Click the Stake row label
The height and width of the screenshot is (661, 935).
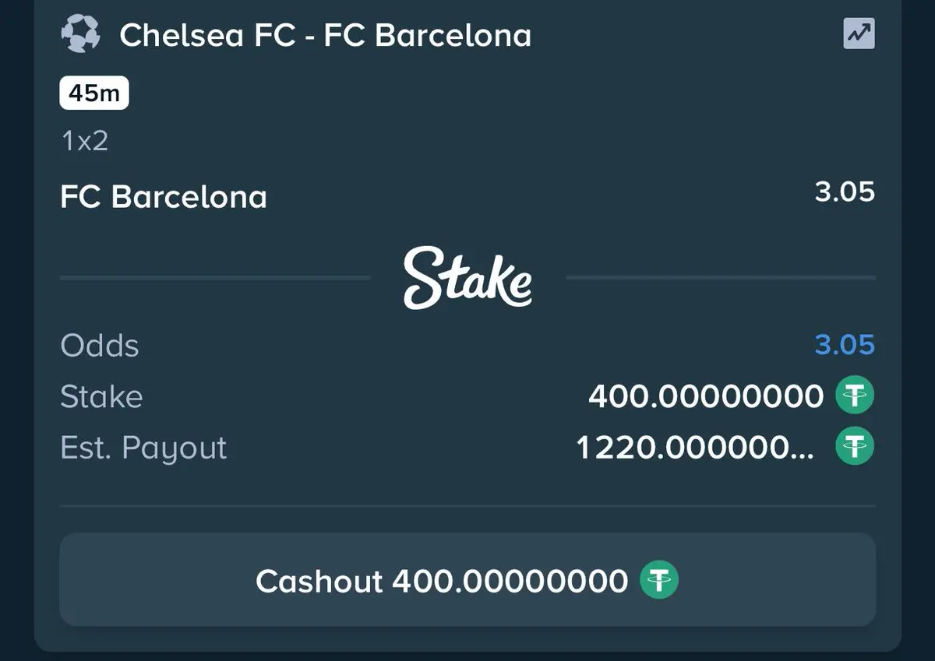coord(101,397)
